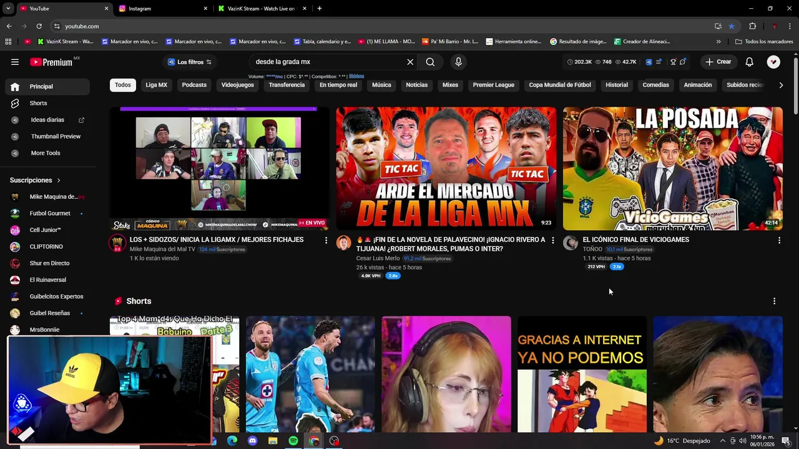Open File Explorer from taskbar
Screen dimensions: 799x449
[273, 441]
